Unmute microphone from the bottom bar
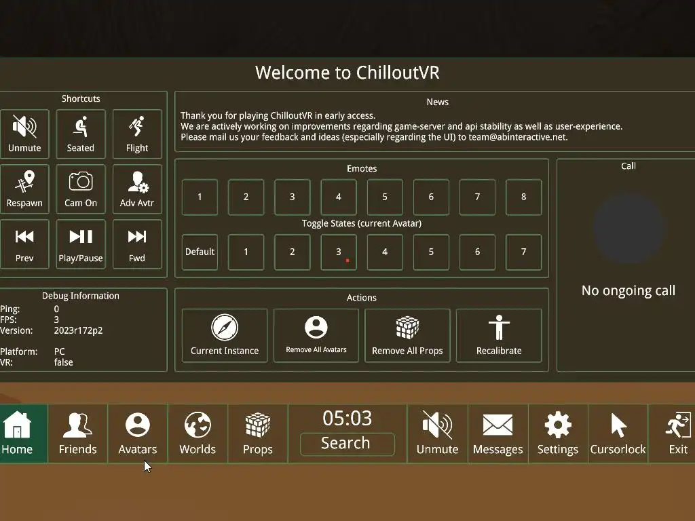 438,433
